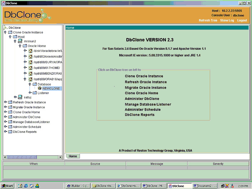The image size is (252, 189).
Task: Click the Message column header
Action: point(157,164)
